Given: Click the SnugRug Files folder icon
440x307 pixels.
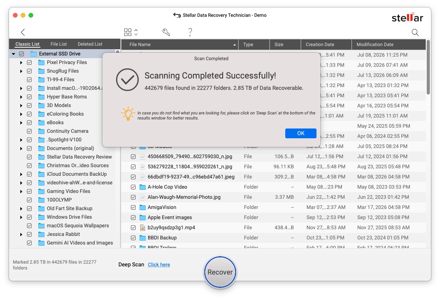Looking at the screenshot, I should click(x=41, y=71).
